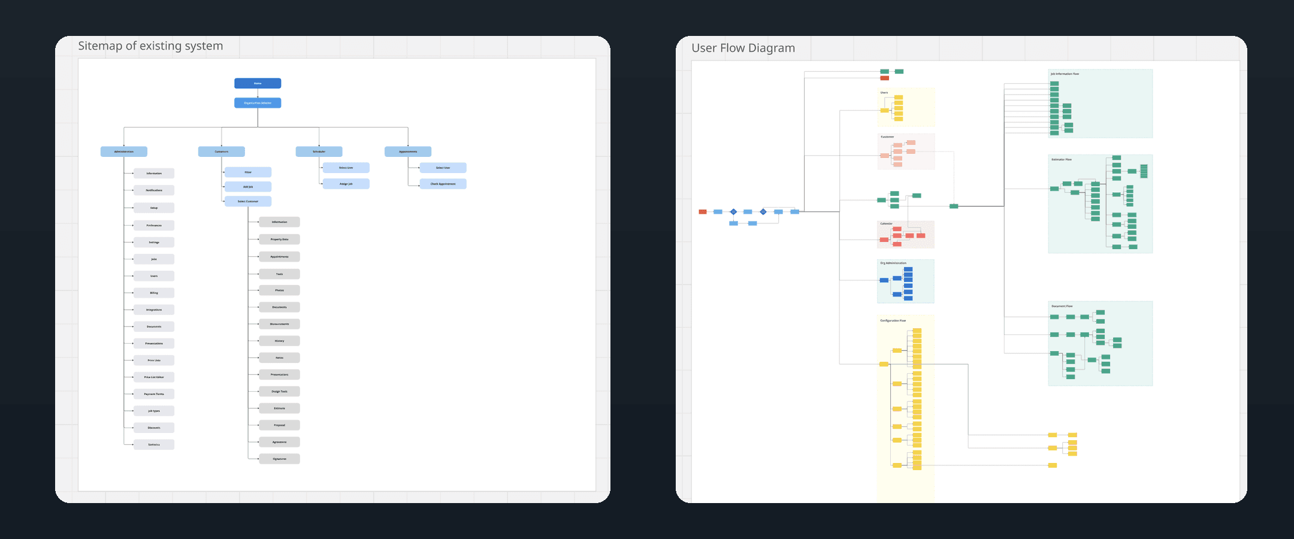Click the Filter node under Customers

pos(248,172)
